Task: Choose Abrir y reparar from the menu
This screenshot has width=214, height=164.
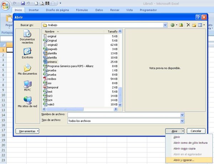Action: point(184,160)
